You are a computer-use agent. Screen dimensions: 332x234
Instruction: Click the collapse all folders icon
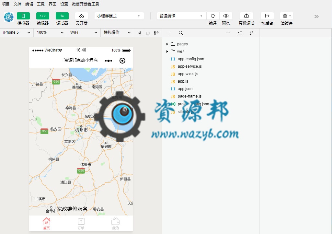(x=240, y=33)
